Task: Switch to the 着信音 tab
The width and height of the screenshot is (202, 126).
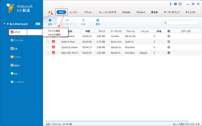Action: (154, 12)
